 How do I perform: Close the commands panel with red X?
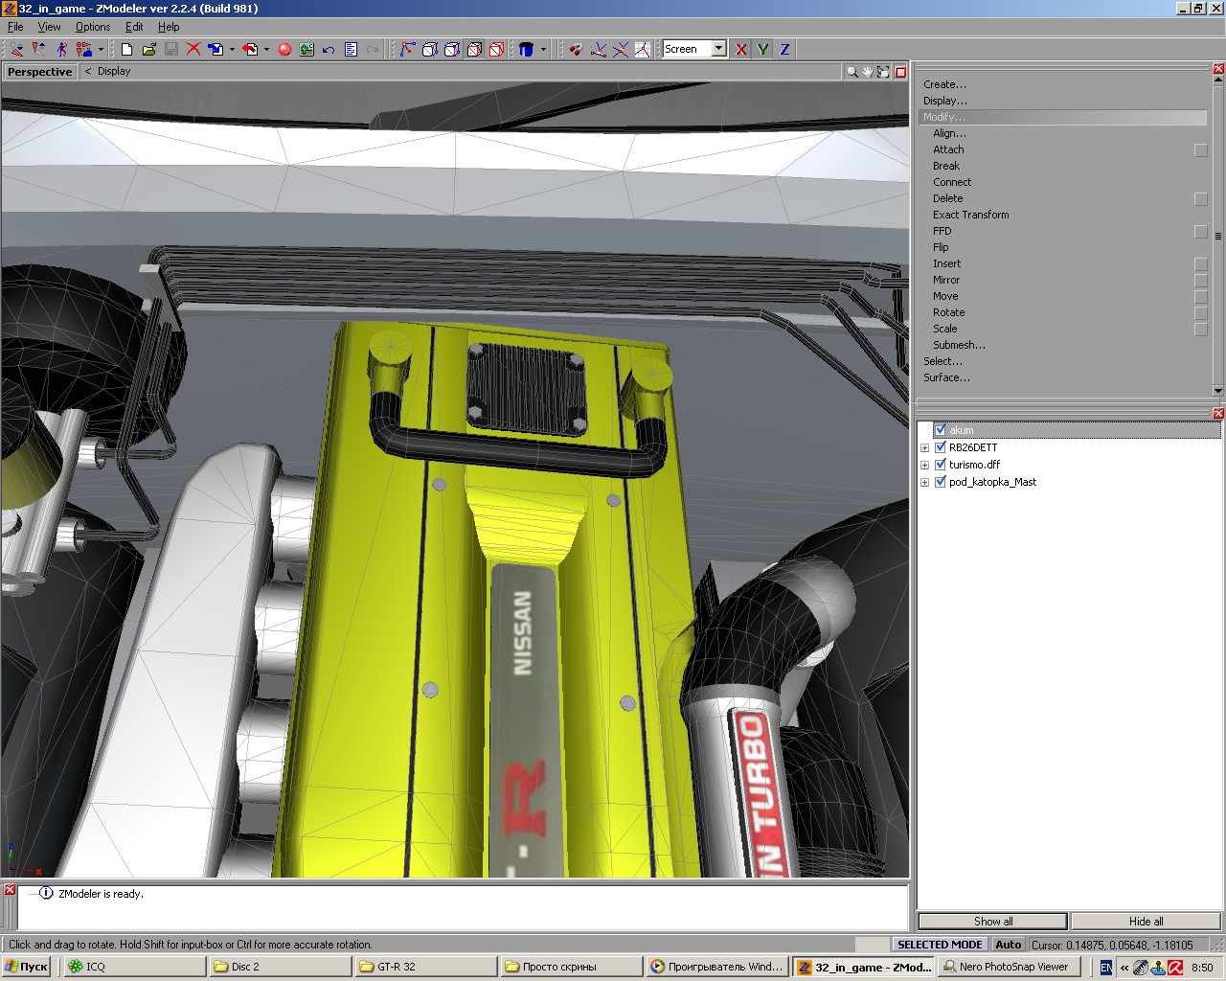(1218, 68)
